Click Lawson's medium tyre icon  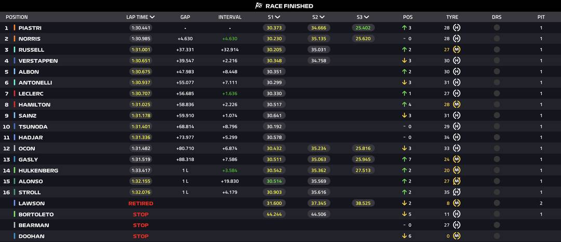[457, 204]
